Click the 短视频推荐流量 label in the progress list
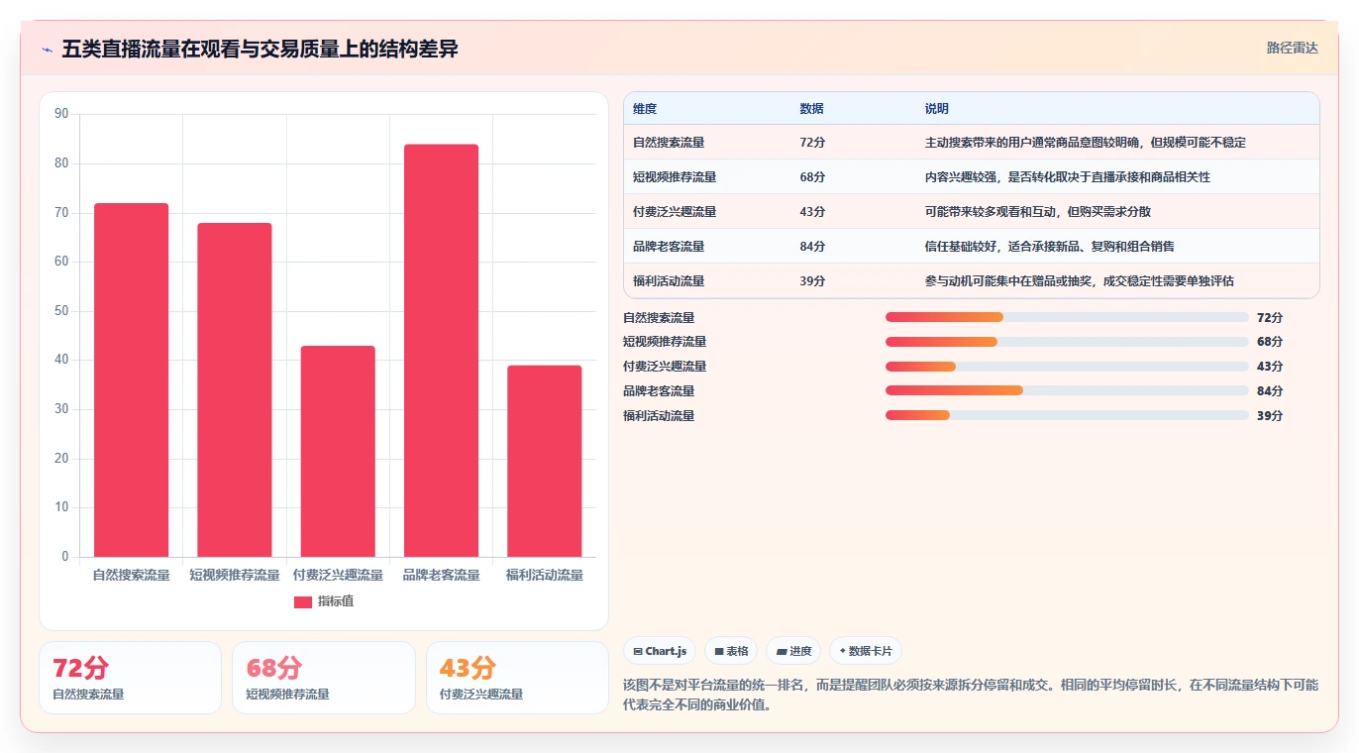This screenshot has height=753, width=1359. tap(665, 342)
